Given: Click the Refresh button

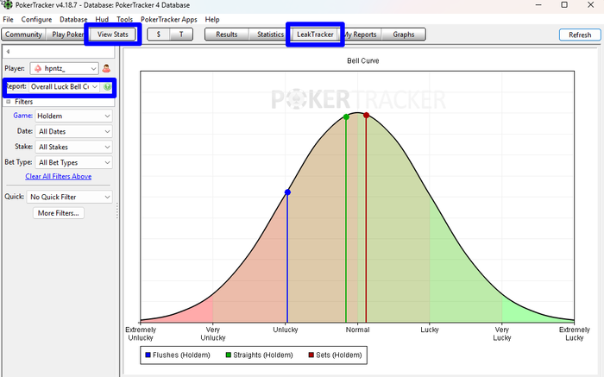Looking at the screenshot, I should (x=580, y=35).
